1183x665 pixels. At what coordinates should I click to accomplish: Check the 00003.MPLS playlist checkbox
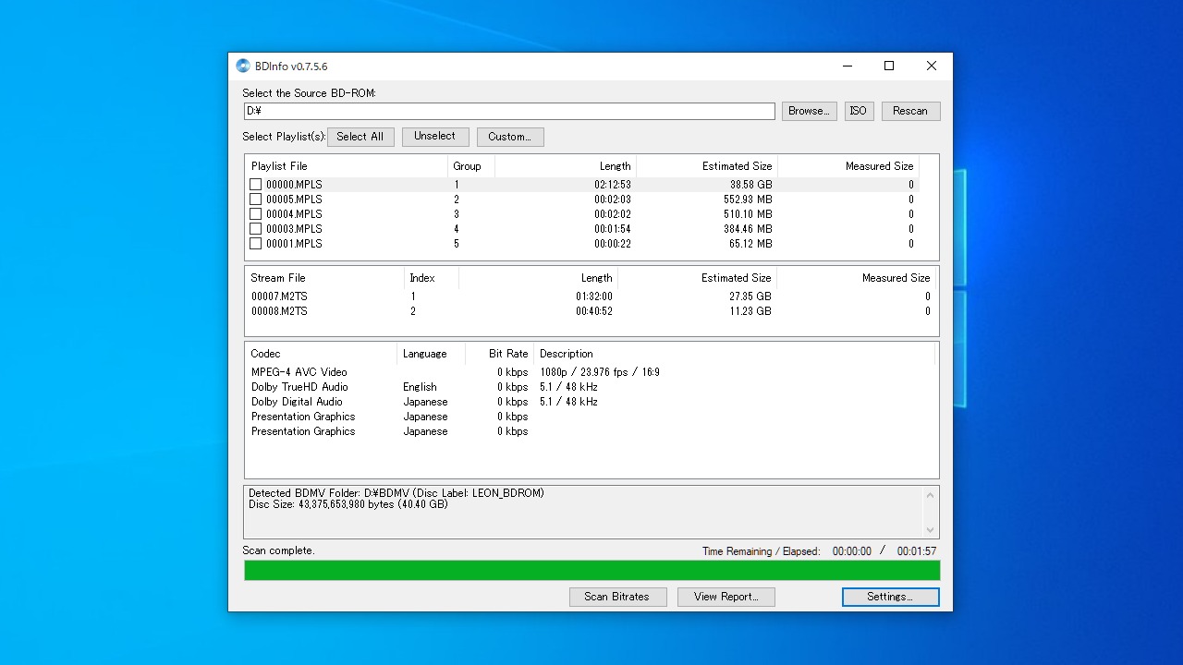coord(256,229)
